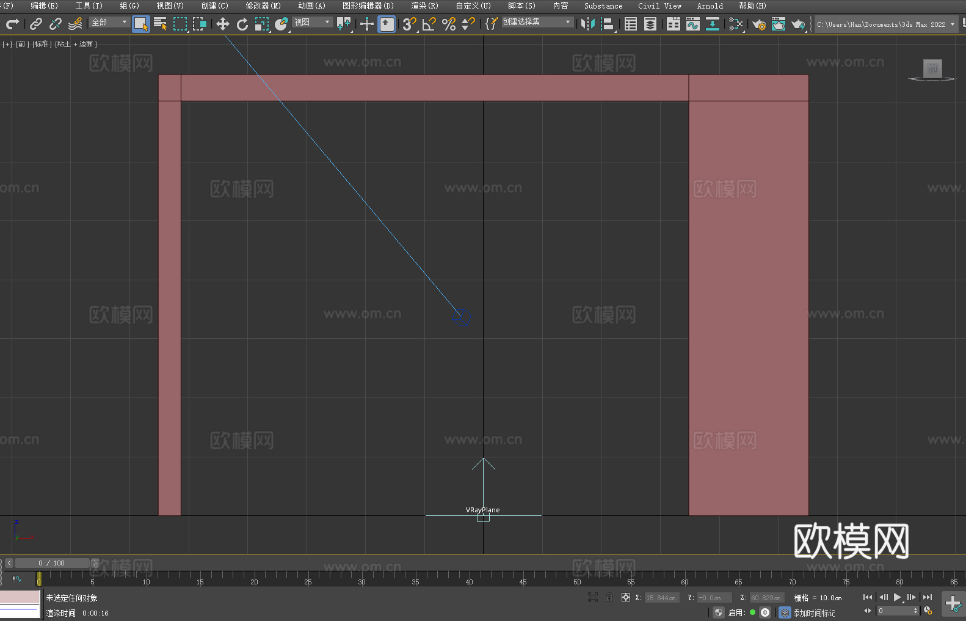Open the selection filter 全部 dropdown
The height and width of the screenshot is (621, 966).
click(x=110, y=22)
